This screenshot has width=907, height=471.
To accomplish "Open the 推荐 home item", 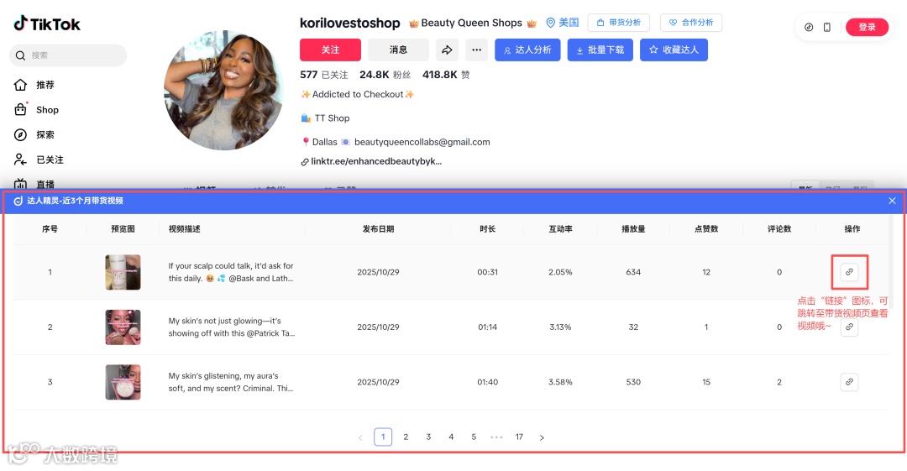I will [34, 85].
